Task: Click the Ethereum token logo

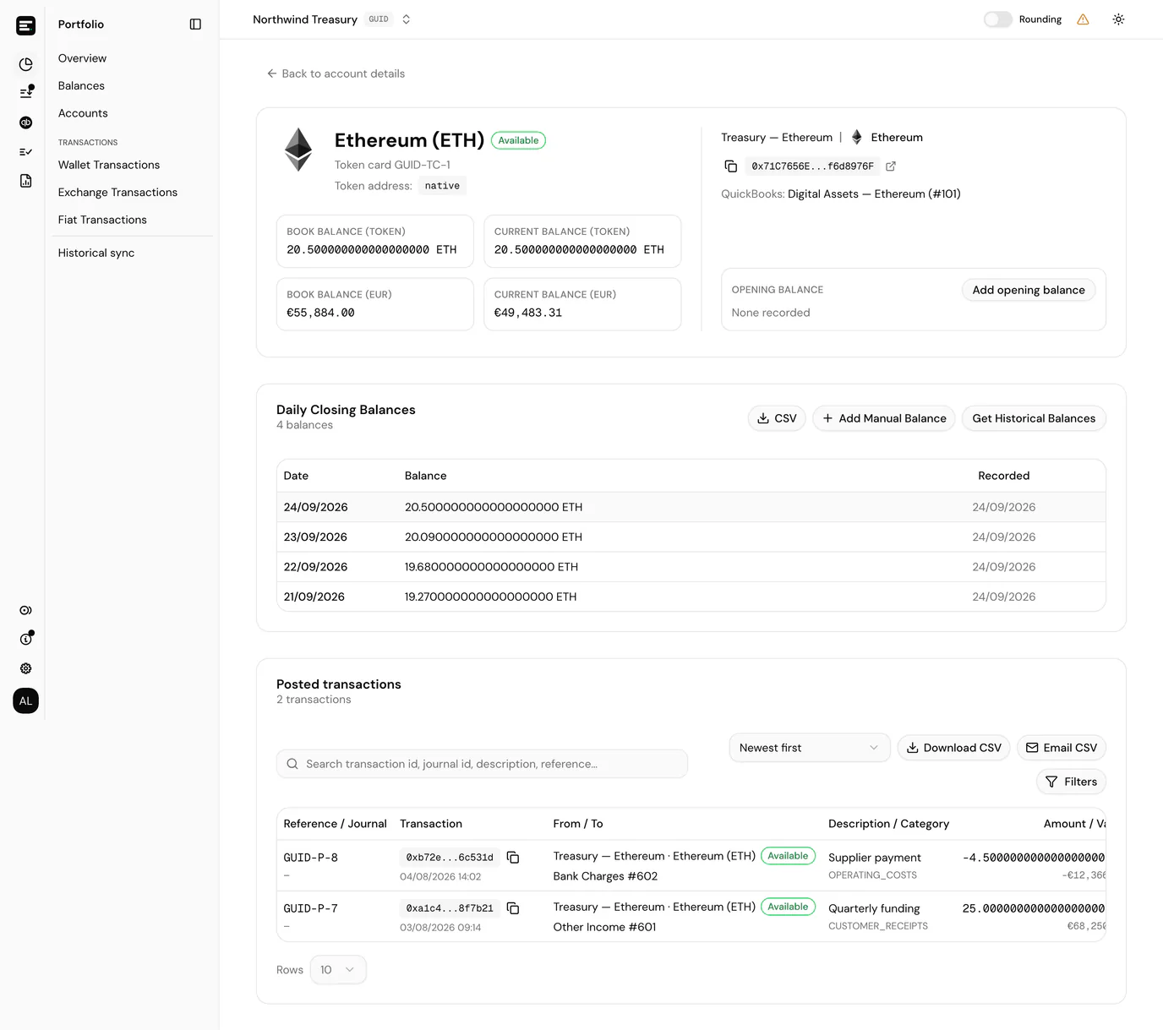Action: [298, 150]
